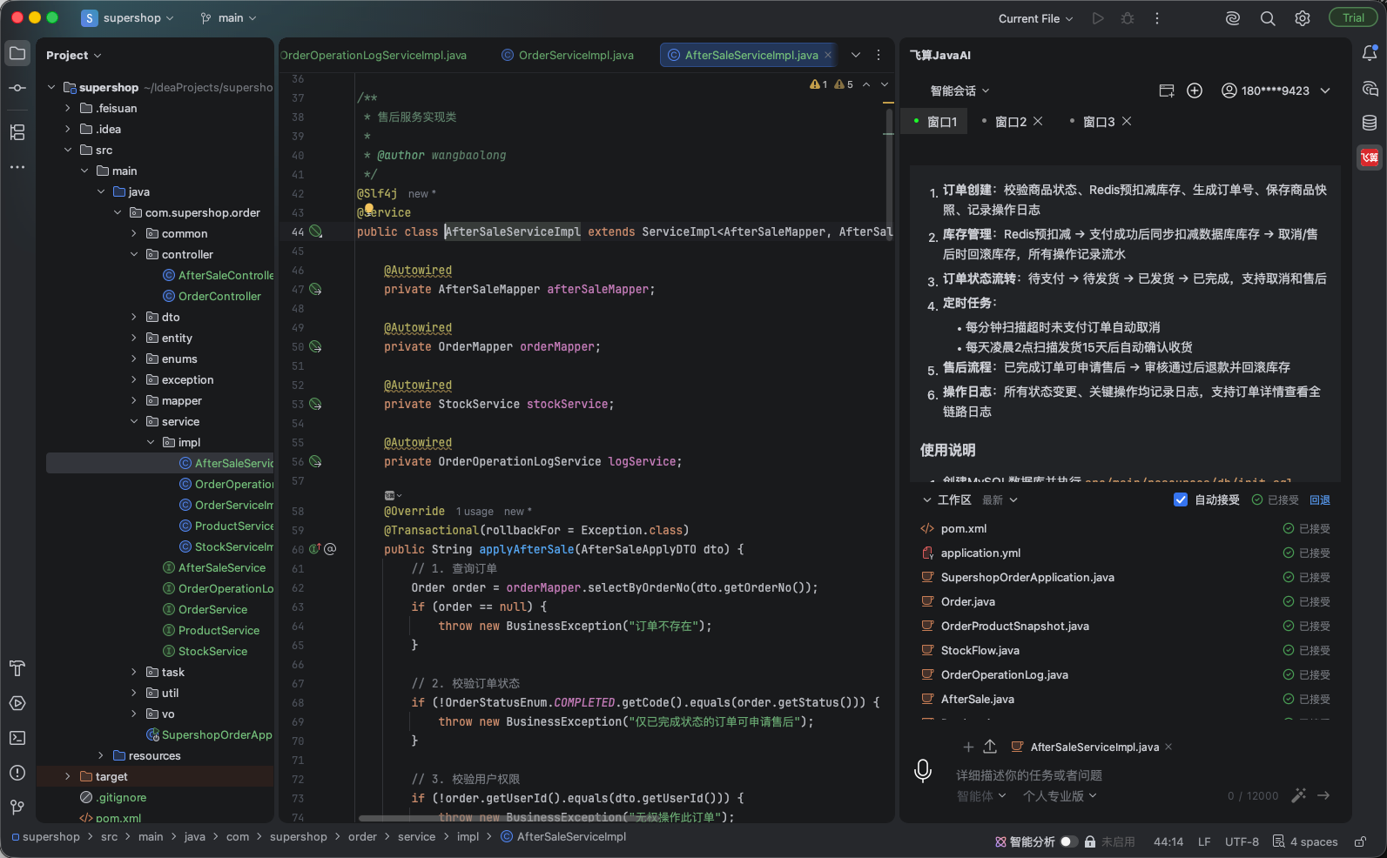Toggle the read-only lock at status bar end
Viewport: 1387px width, 858px height.
tap(1360, 841)
